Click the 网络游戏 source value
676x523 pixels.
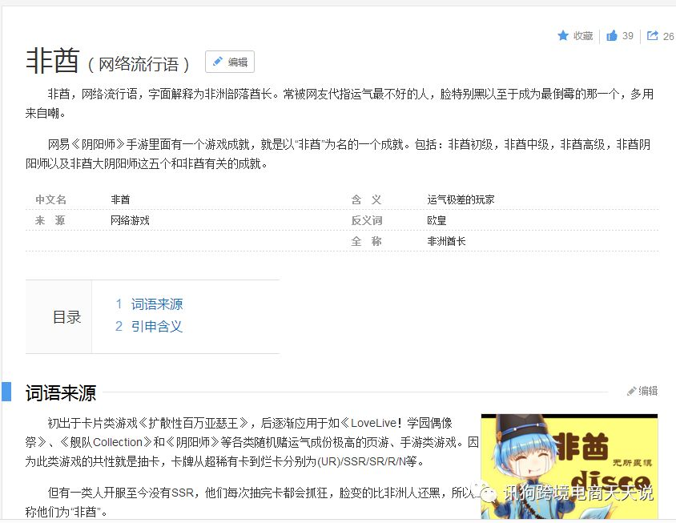(x=130, y=220)
